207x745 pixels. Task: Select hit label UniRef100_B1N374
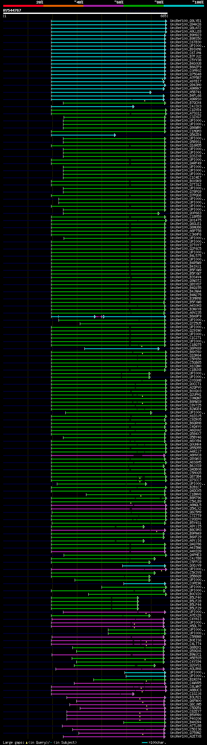186,680
